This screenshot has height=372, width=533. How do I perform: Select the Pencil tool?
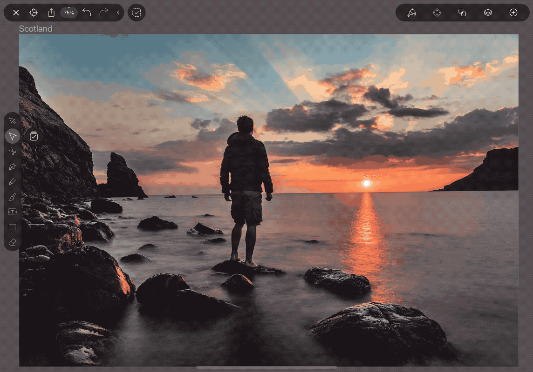click(13, 182)
